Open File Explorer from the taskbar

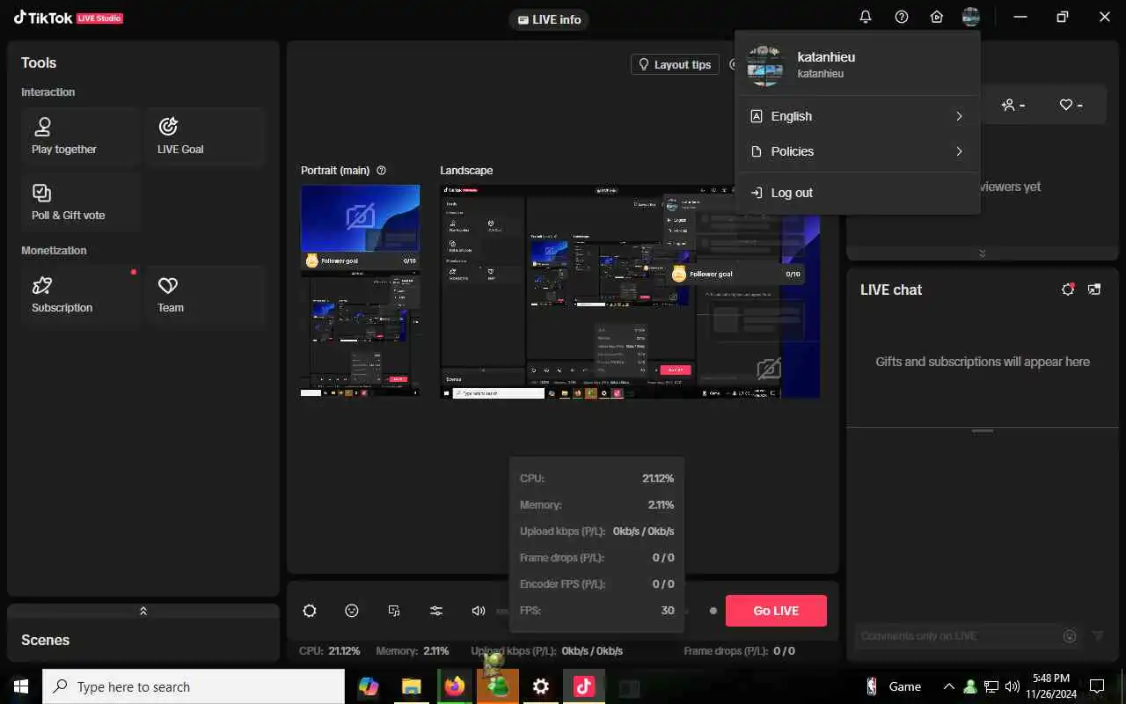pyautogui.click(x=412, y=686)
